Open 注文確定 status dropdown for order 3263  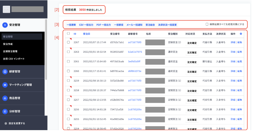point(192,53)
